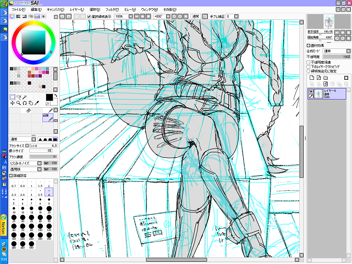
Task: Adjust the brush density slider
Action: pos(43,157)
